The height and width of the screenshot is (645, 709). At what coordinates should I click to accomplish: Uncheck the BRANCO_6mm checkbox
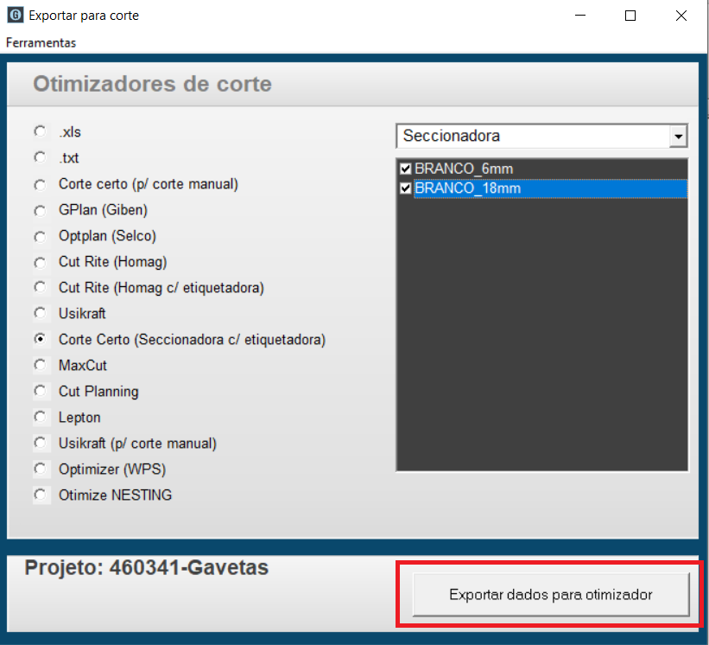click(x=405, y=169)
